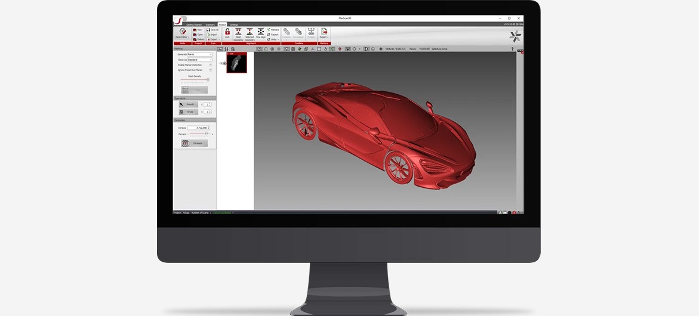Viewport: 699px width, 316px height.
Task: Toggle Ignore Preset Cut Planes checkbox
Action: tap(210, 70)
